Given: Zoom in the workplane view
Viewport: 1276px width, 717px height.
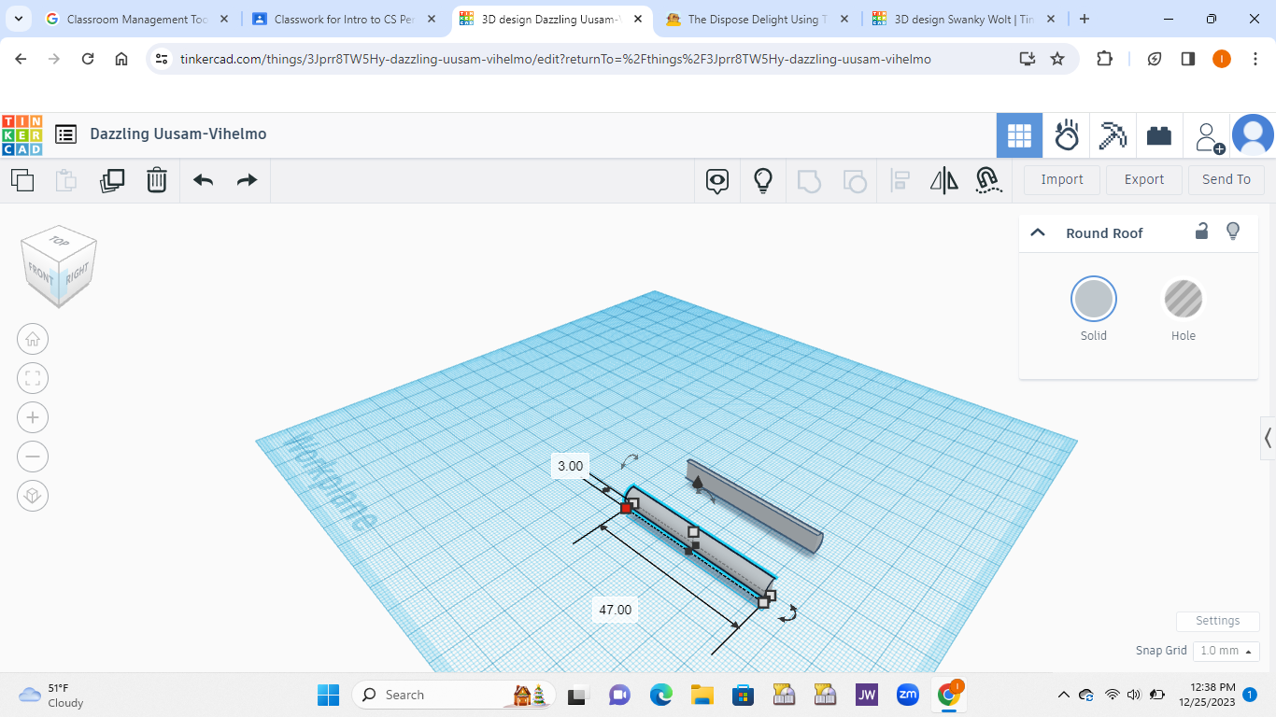Looking at the screenshot, I should pos(33,417).
